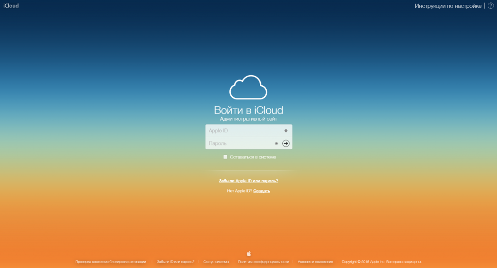This screenshot has width=497, height=268.
Task: Click the copyright 2015 Apple Inc. text
Action: click(x=382, y=262)
